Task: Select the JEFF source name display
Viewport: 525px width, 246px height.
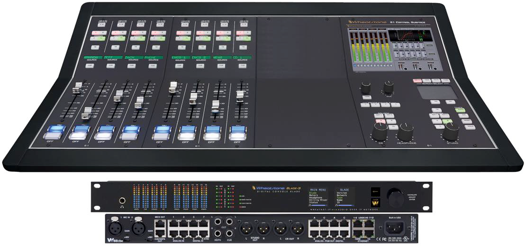Action: tap(113, 57)
